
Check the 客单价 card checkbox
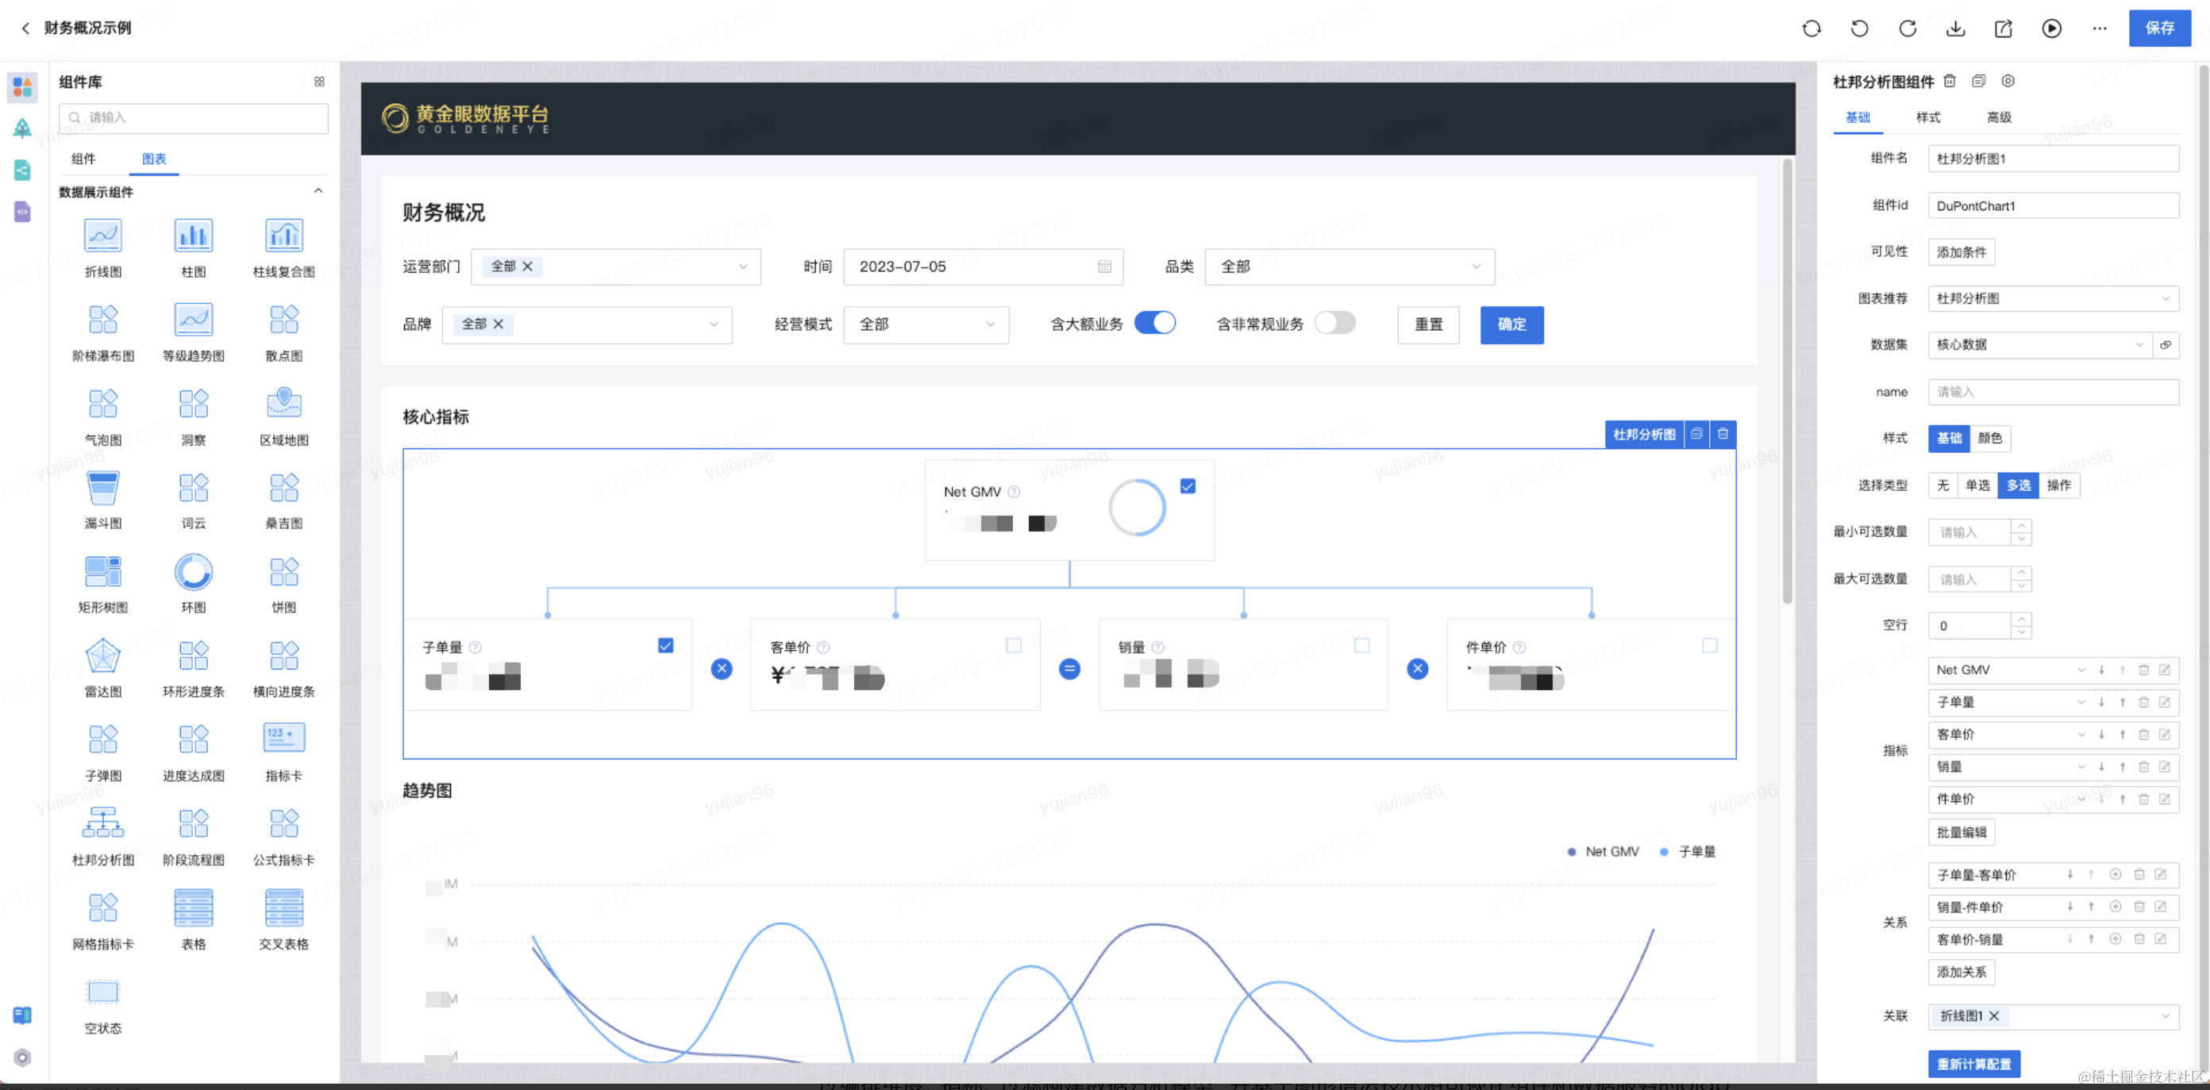coord(1013,645)
